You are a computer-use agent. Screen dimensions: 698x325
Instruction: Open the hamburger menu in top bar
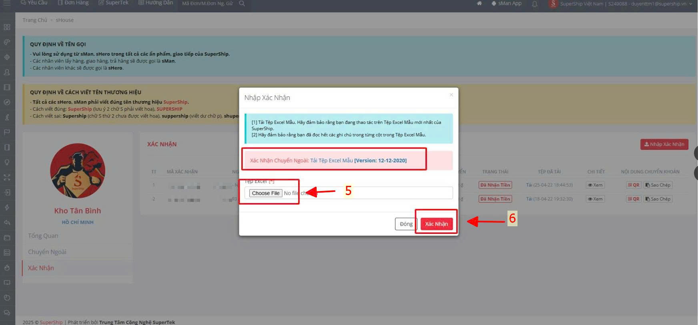tap(7, 3)
